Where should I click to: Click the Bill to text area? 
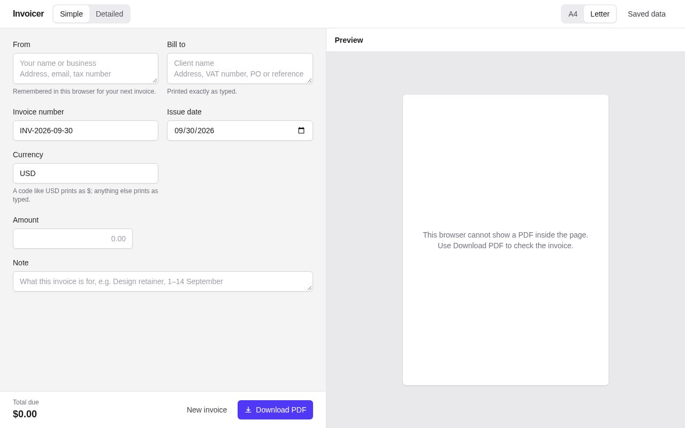pos(240,68)
